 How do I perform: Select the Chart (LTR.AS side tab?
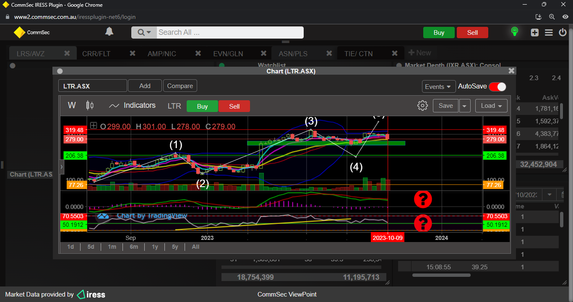[31, 174]
